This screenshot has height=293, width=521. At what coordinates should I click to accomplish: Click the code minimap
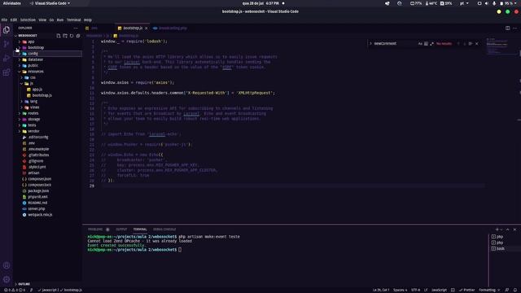[501, 46]
